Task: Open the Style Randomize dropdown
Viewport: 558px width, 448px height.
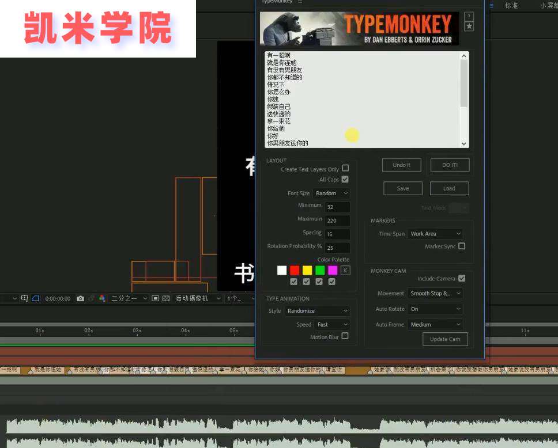Action: click(318, 311)
